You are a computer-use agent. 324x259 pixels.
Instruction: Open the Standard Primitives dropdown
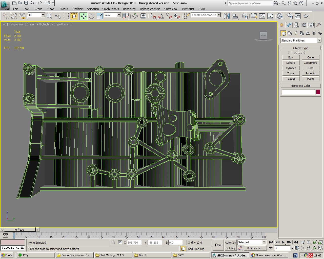point(319,40)
